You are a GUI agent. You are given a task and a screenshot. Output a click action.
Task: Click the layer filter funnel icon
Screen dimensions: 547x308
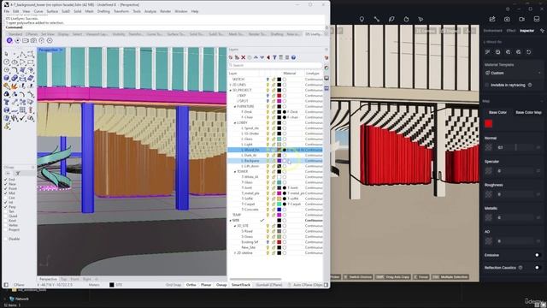coord(274,57)
